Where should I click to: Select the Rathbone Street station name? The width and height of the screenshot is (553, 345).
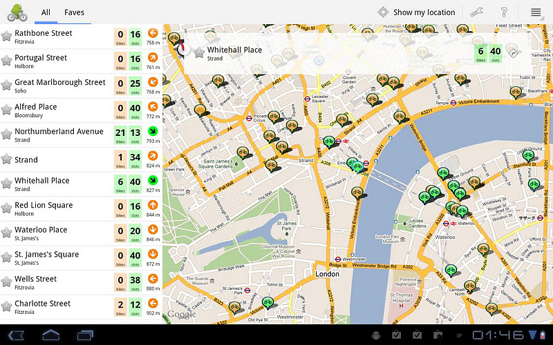point(44,33)
